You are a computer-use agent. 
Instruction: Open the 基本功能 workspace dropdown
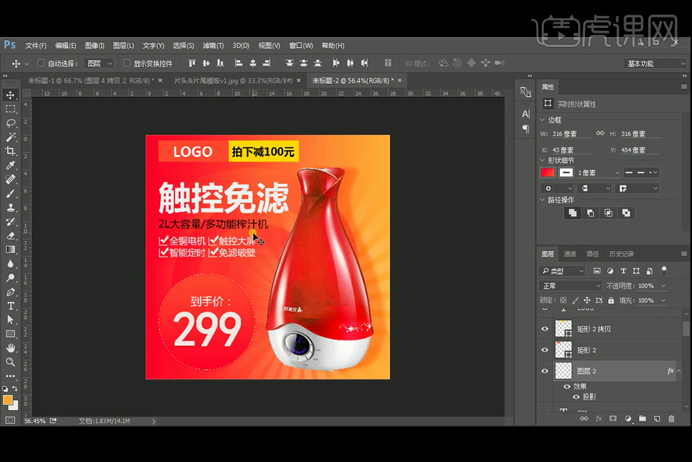pyautogui.click(x=655, y=64)
